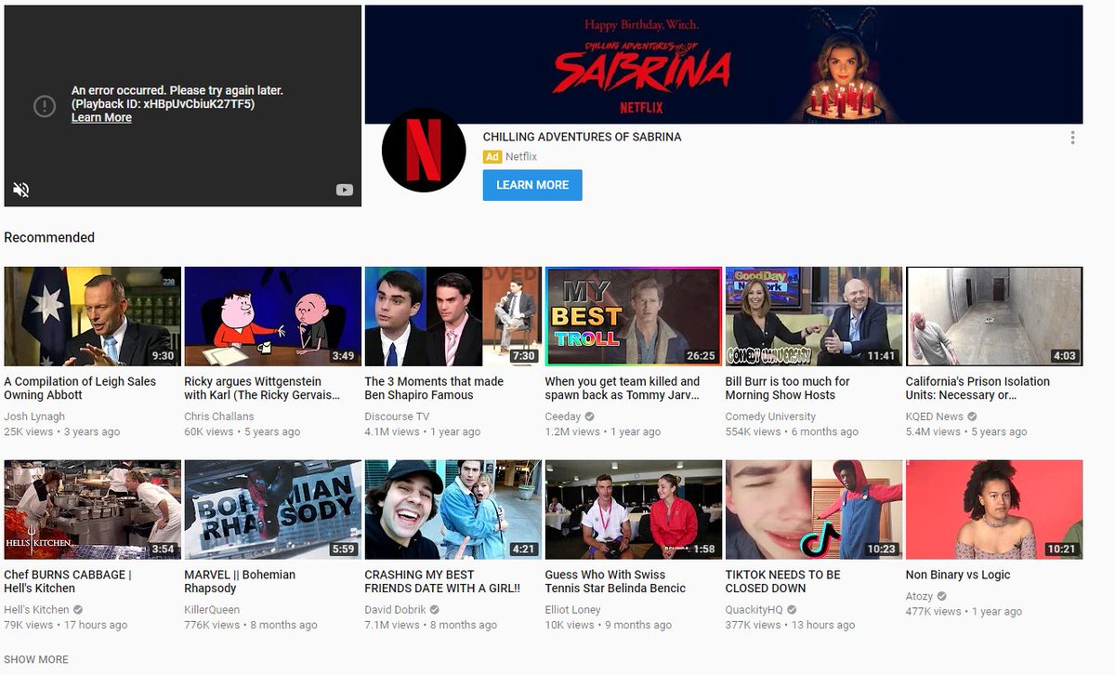
Task: Click the error alert icon in the player
Action: tap(45, 106)
